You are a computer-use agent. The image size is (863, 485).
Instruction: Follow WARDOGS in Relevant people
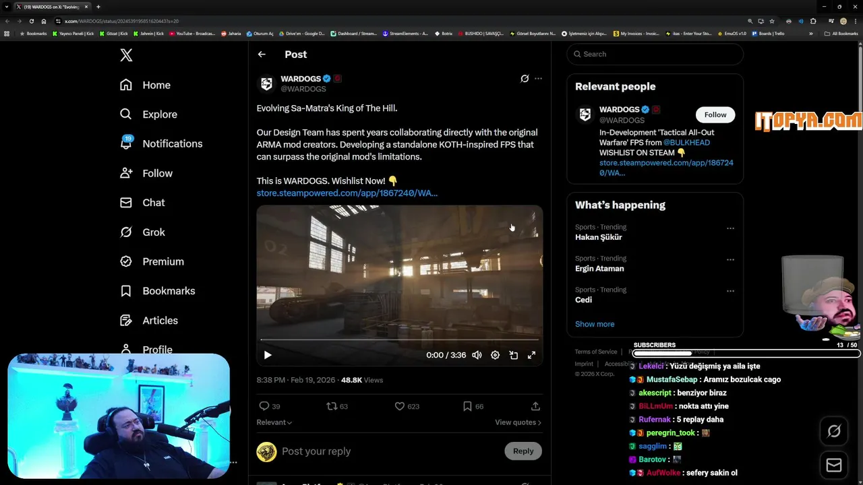click(715, 115)
